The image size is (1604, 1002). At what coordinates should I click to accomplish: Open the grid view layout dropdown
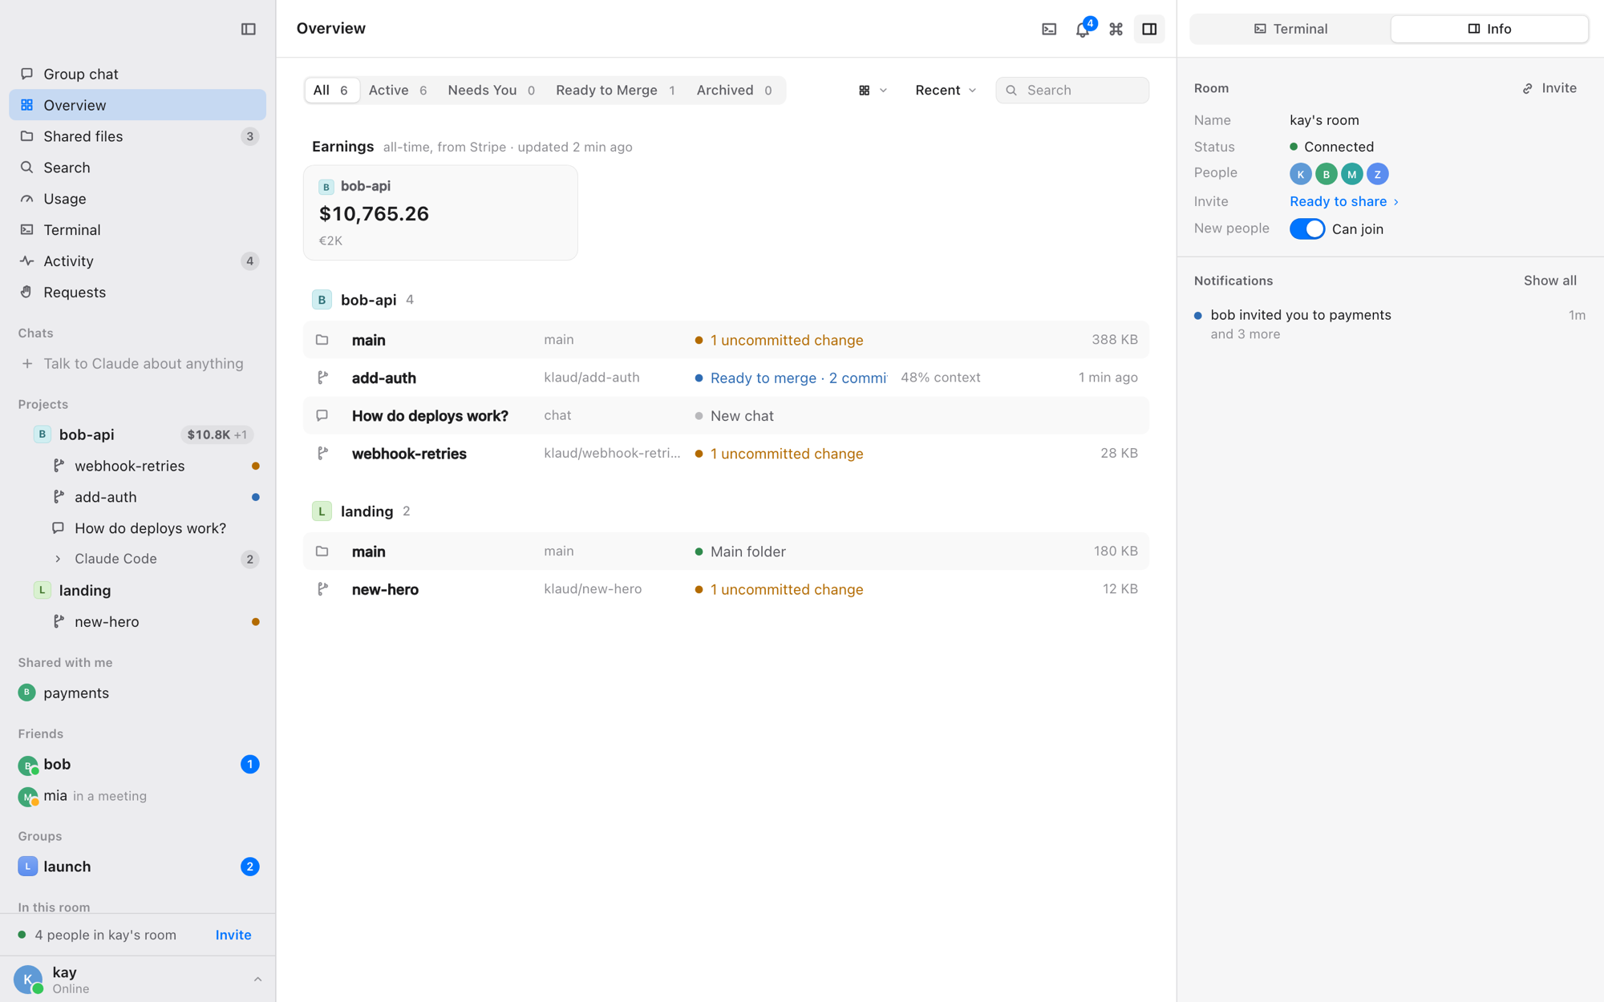click(x=873, y=91)
